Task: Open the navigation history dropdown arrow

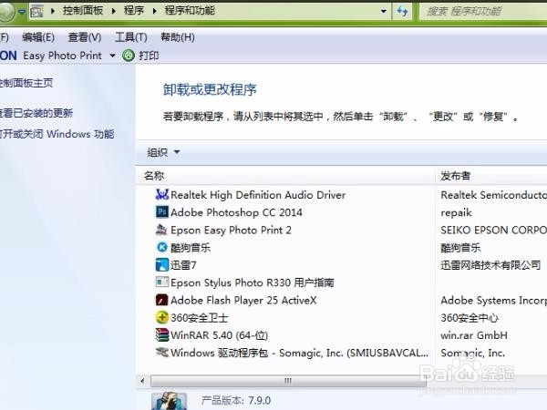Action: tap(22, 12)
